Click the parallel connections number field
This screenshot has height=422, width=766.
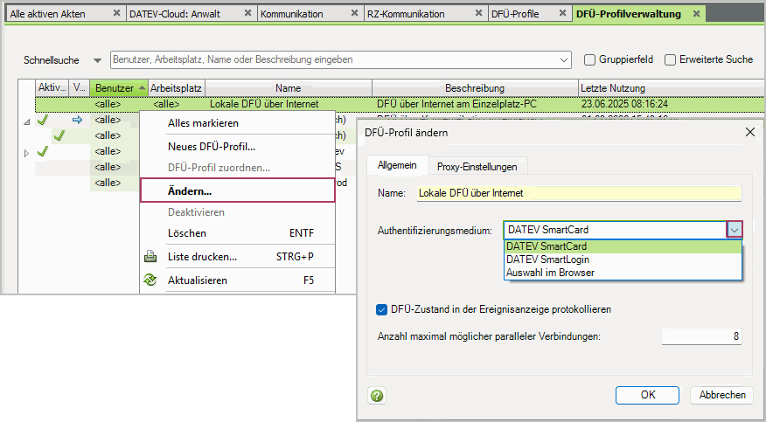coord(701,336)
